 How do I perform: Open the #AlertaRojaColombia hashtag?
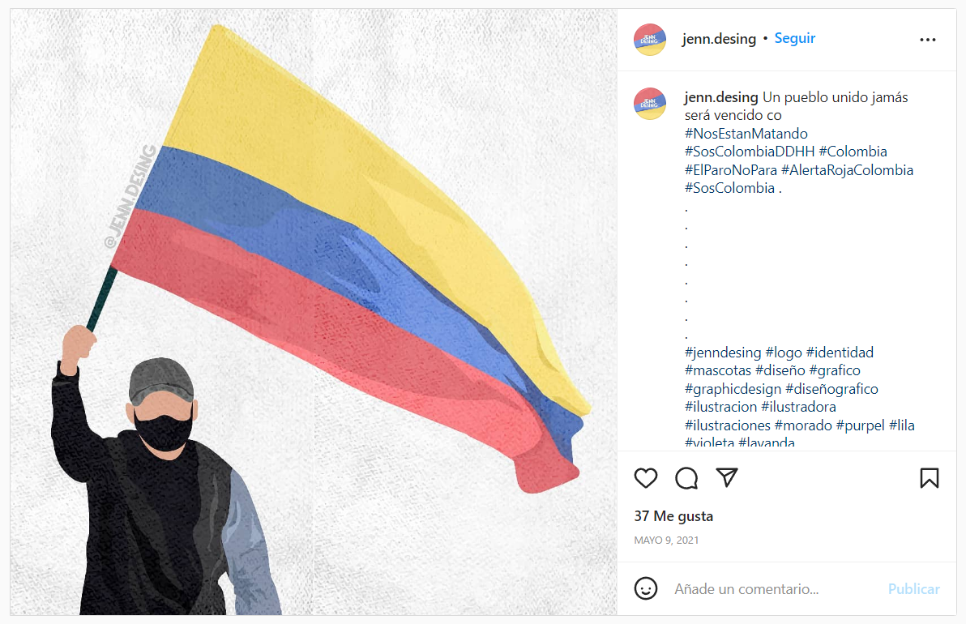click(x=847, y=170)
